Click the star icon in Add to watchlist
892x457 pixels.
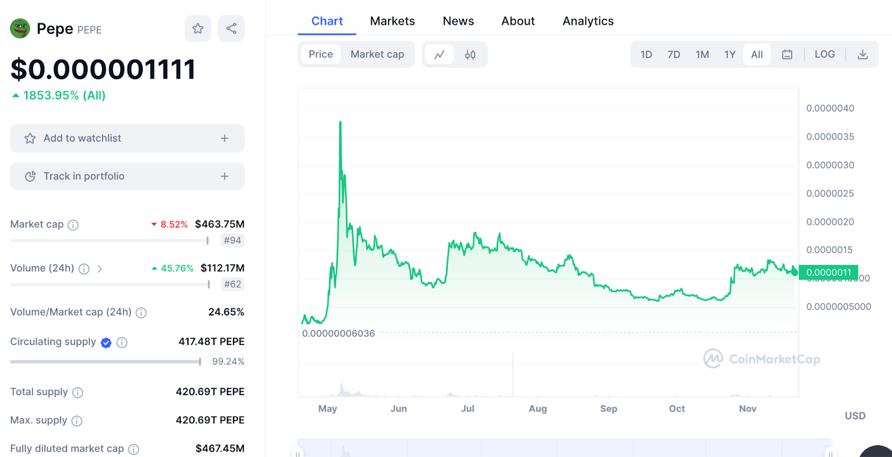coord(30,138)
